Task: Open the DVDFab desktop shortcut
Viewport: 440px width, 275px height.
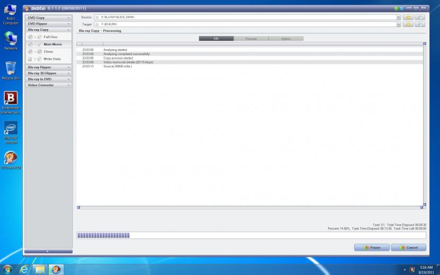Action: point(11,160)
